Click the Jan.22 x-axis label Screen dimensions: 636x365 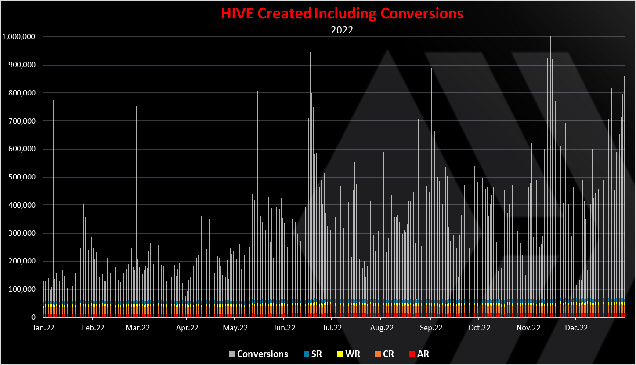point(43,328)
